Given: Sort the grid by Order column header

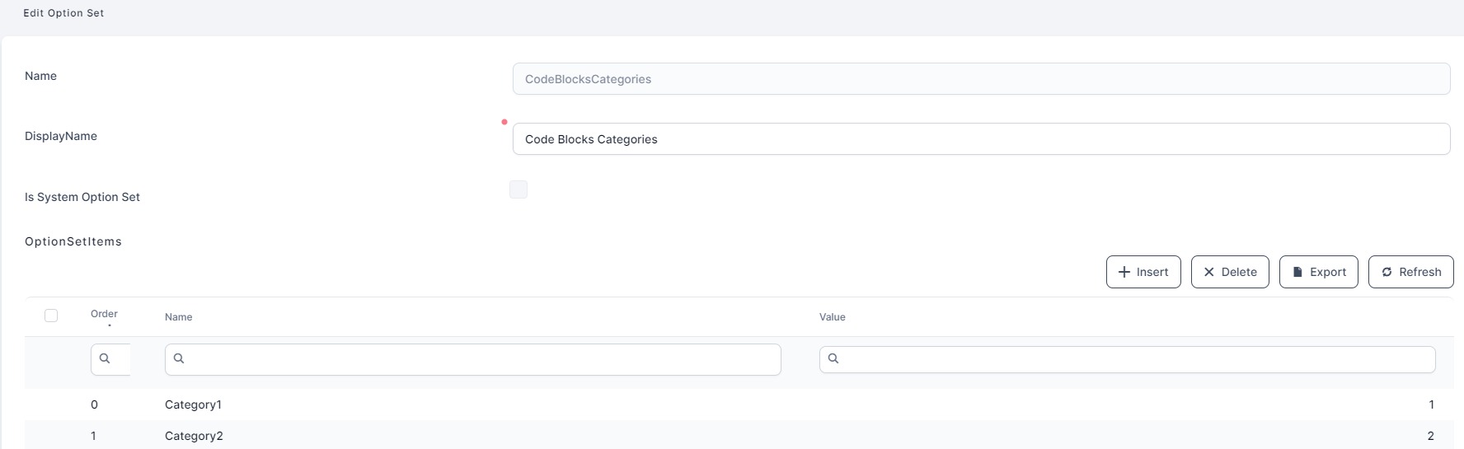Looking at the screenshot, I should click(x=104, y=314).
